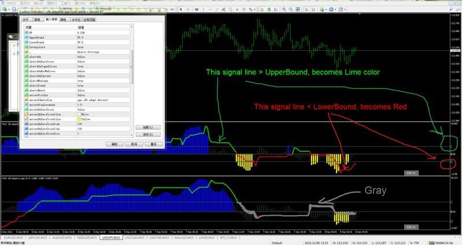Click Yellow swatch for arrowsDnZeroCrossColor
This screenshot has width=462, height=245.
pyautogui.click(x=79, y=119)
